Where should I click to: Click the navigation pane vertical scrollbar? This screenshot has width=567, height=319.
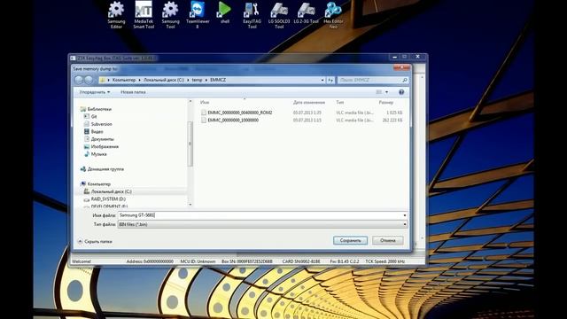point(190,144)
